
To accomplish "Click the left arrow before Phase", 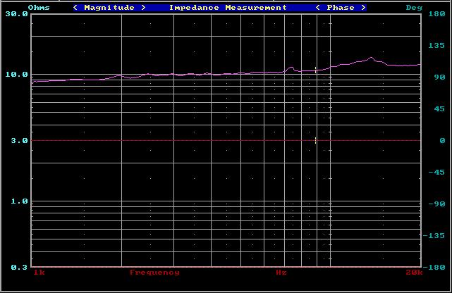I will click(x=317, y=8).
